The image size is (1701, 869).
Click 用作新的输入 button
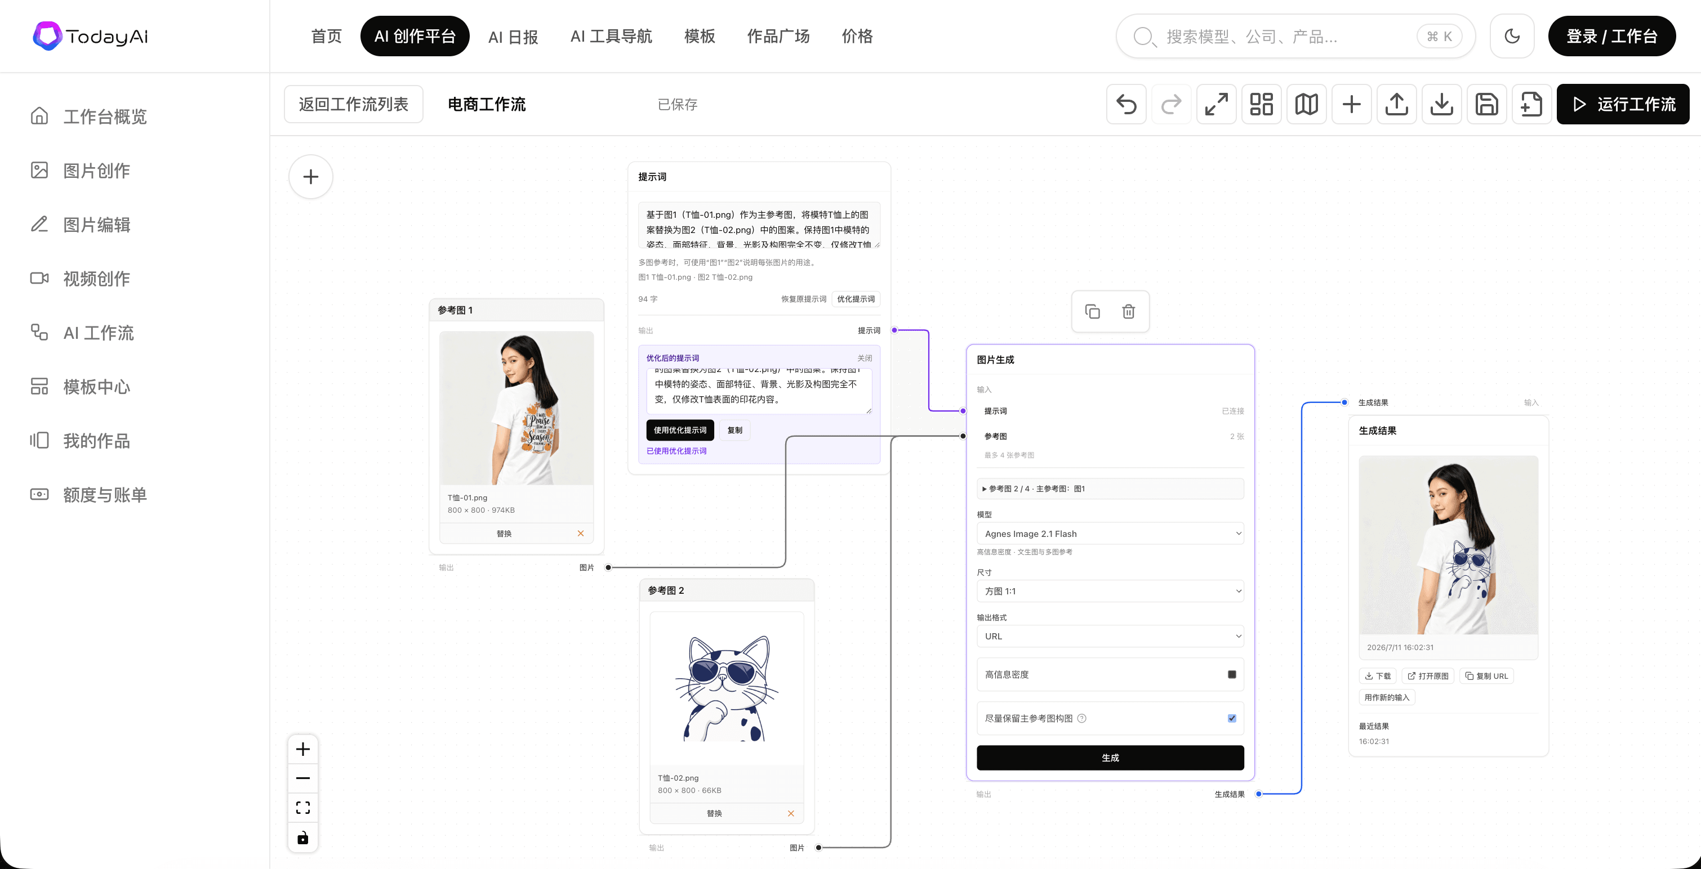tap(1387, 697)
